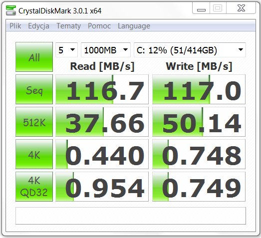Run the 4K test button

(34, 154)
